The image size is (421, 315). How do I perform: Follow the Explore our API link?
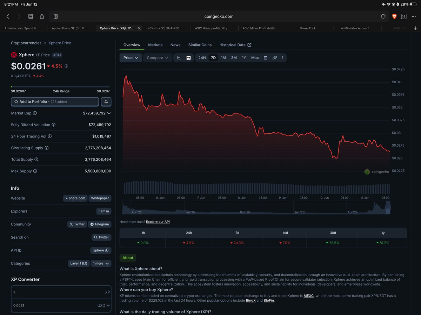(x=158, y=222)
